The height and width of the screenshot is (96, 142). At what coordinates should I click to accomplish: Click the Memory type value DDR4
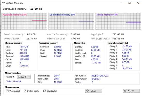57,76
